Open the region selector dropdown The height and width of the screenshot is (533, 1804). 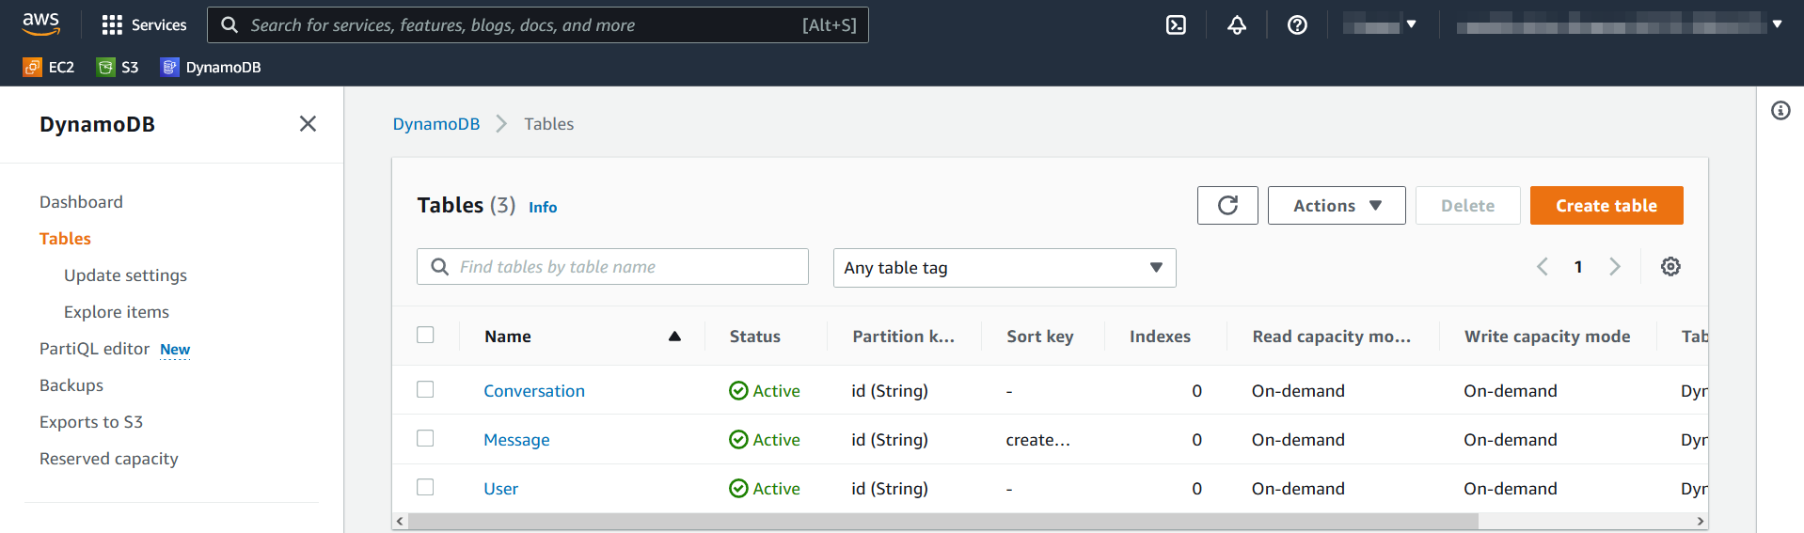pos(1380,25)
